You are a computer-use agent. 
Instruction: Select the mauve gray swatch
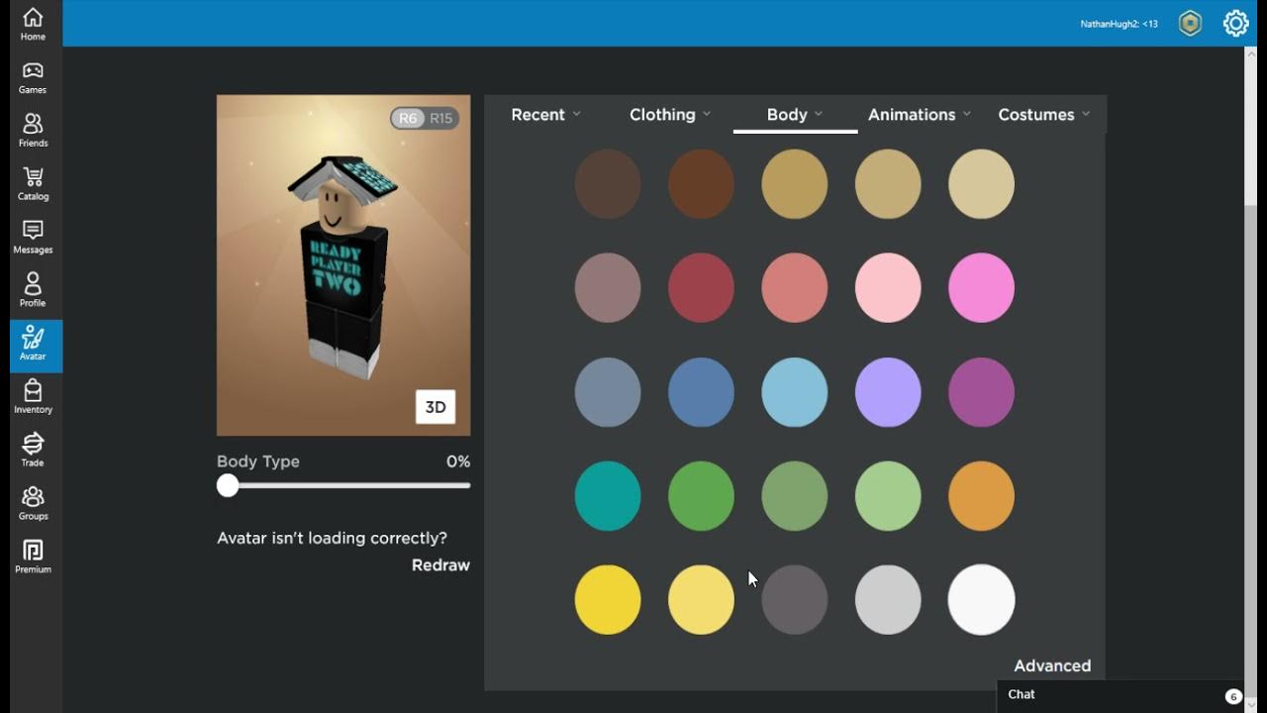coord(608,288)
